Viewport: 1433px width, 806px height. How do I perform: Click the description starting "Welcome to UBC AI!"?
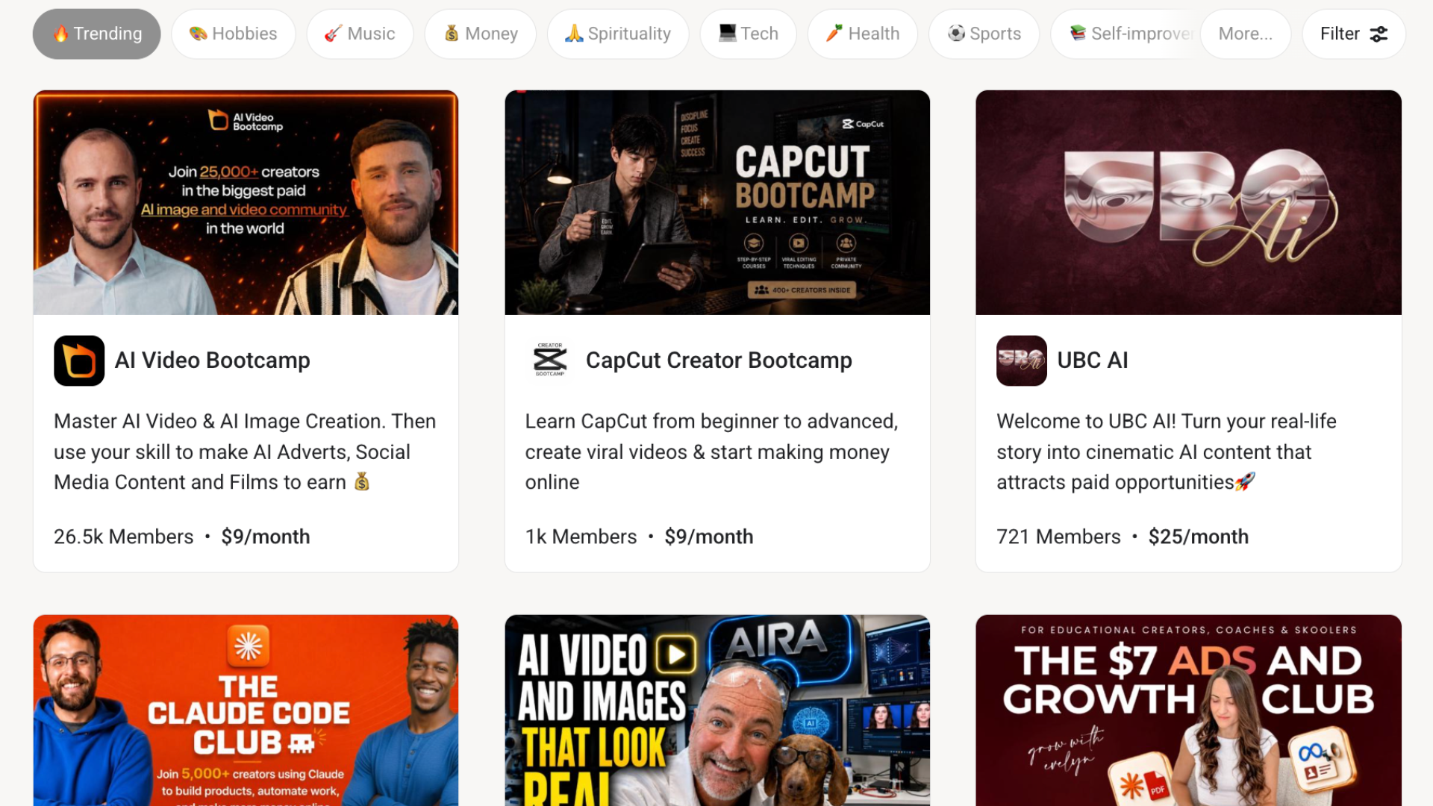1167,452
